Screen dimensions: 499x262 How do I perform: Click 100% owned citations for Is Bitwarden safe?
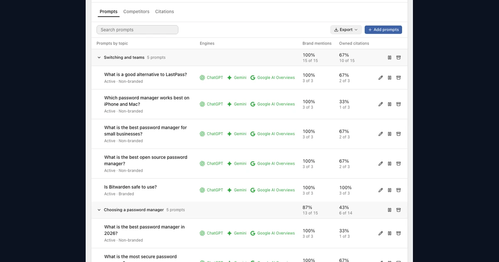click(346, 188)
